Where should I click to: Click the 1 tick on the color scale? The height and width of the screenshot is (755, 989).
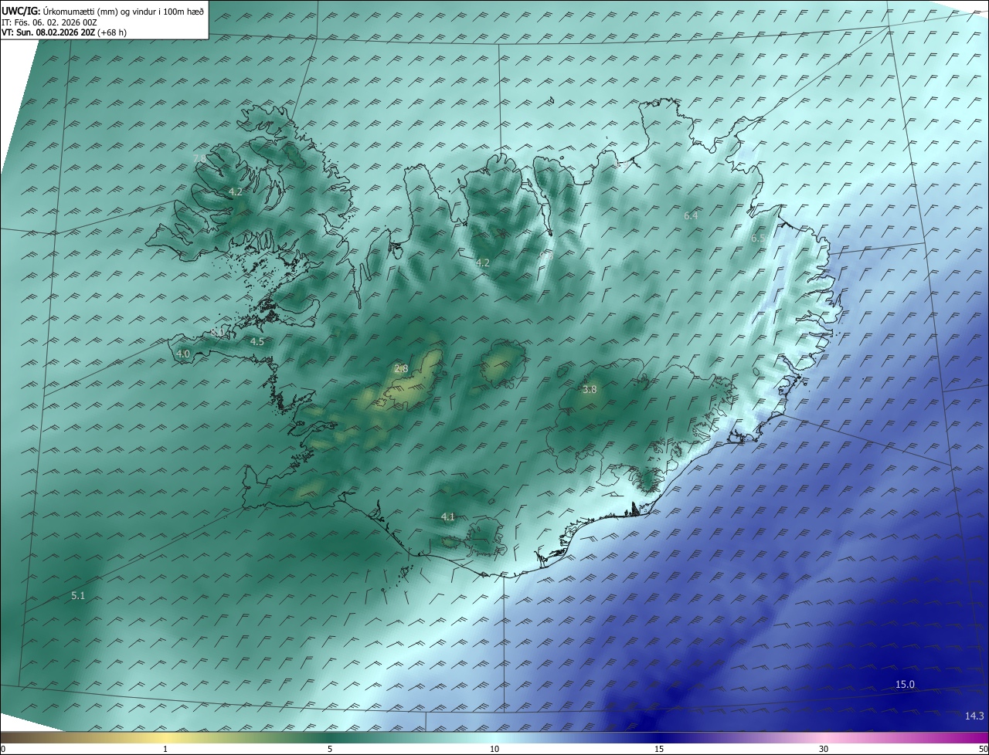[x=165, y=749]
